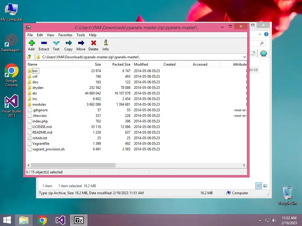Open the Edit menu
The image size is (302, 226).
pos(40,35)
